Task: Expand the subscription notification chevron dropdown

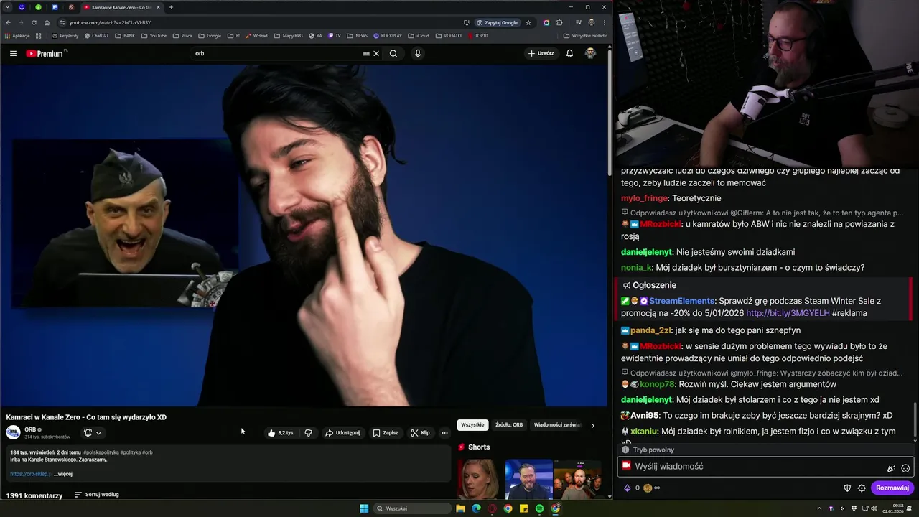Action: click(x=98, y=433)
